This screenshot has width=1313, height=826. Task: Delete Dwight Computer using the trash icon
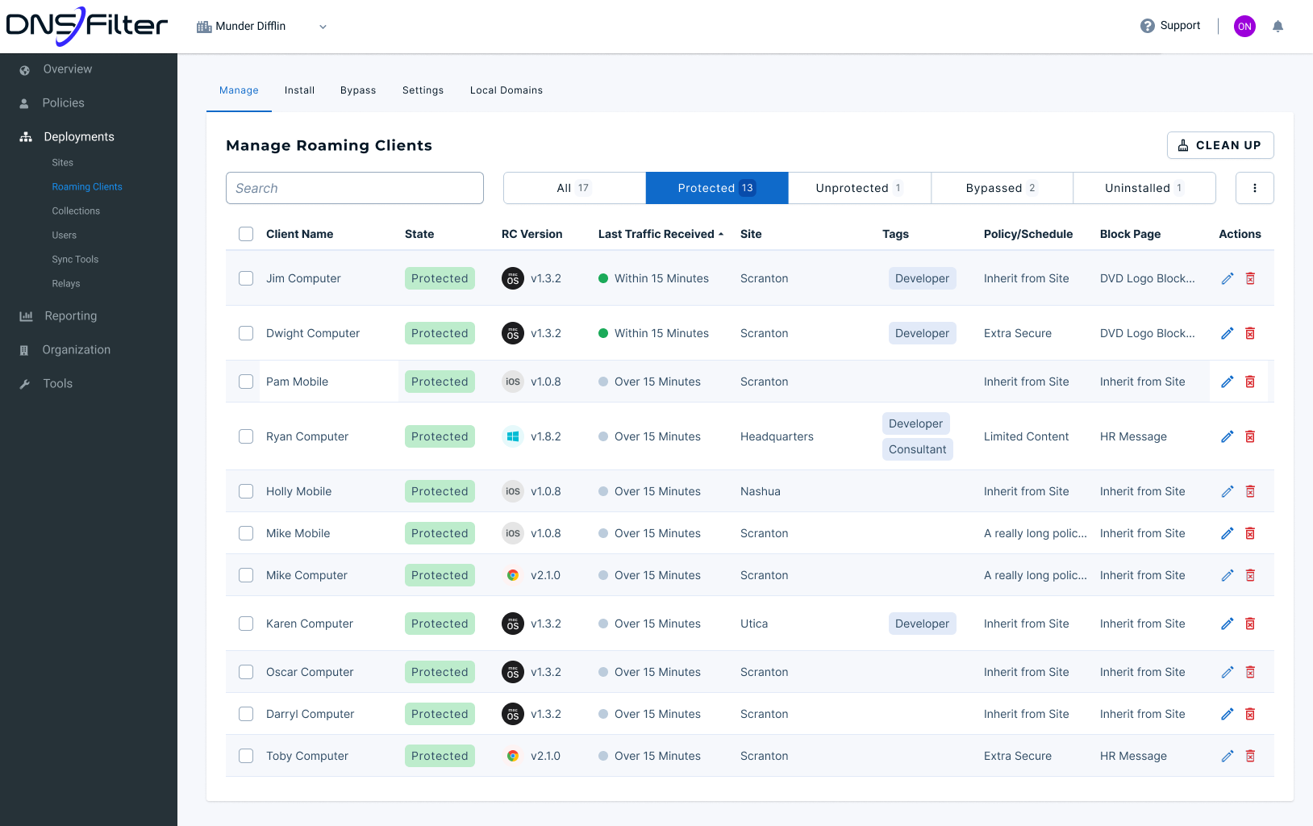tap(1251, 333)
